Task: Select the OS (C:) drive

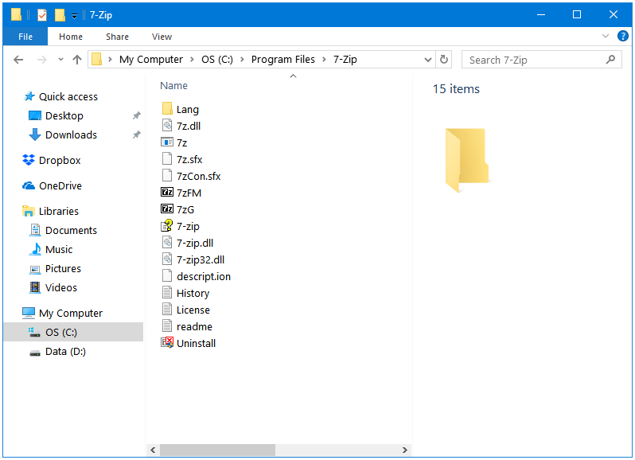Action: click(73, 332)
